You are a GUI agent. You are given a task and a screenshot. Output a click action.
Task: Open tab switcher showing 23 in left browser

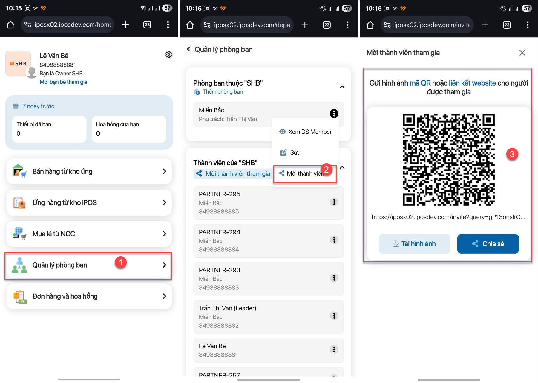click(147, 25)
